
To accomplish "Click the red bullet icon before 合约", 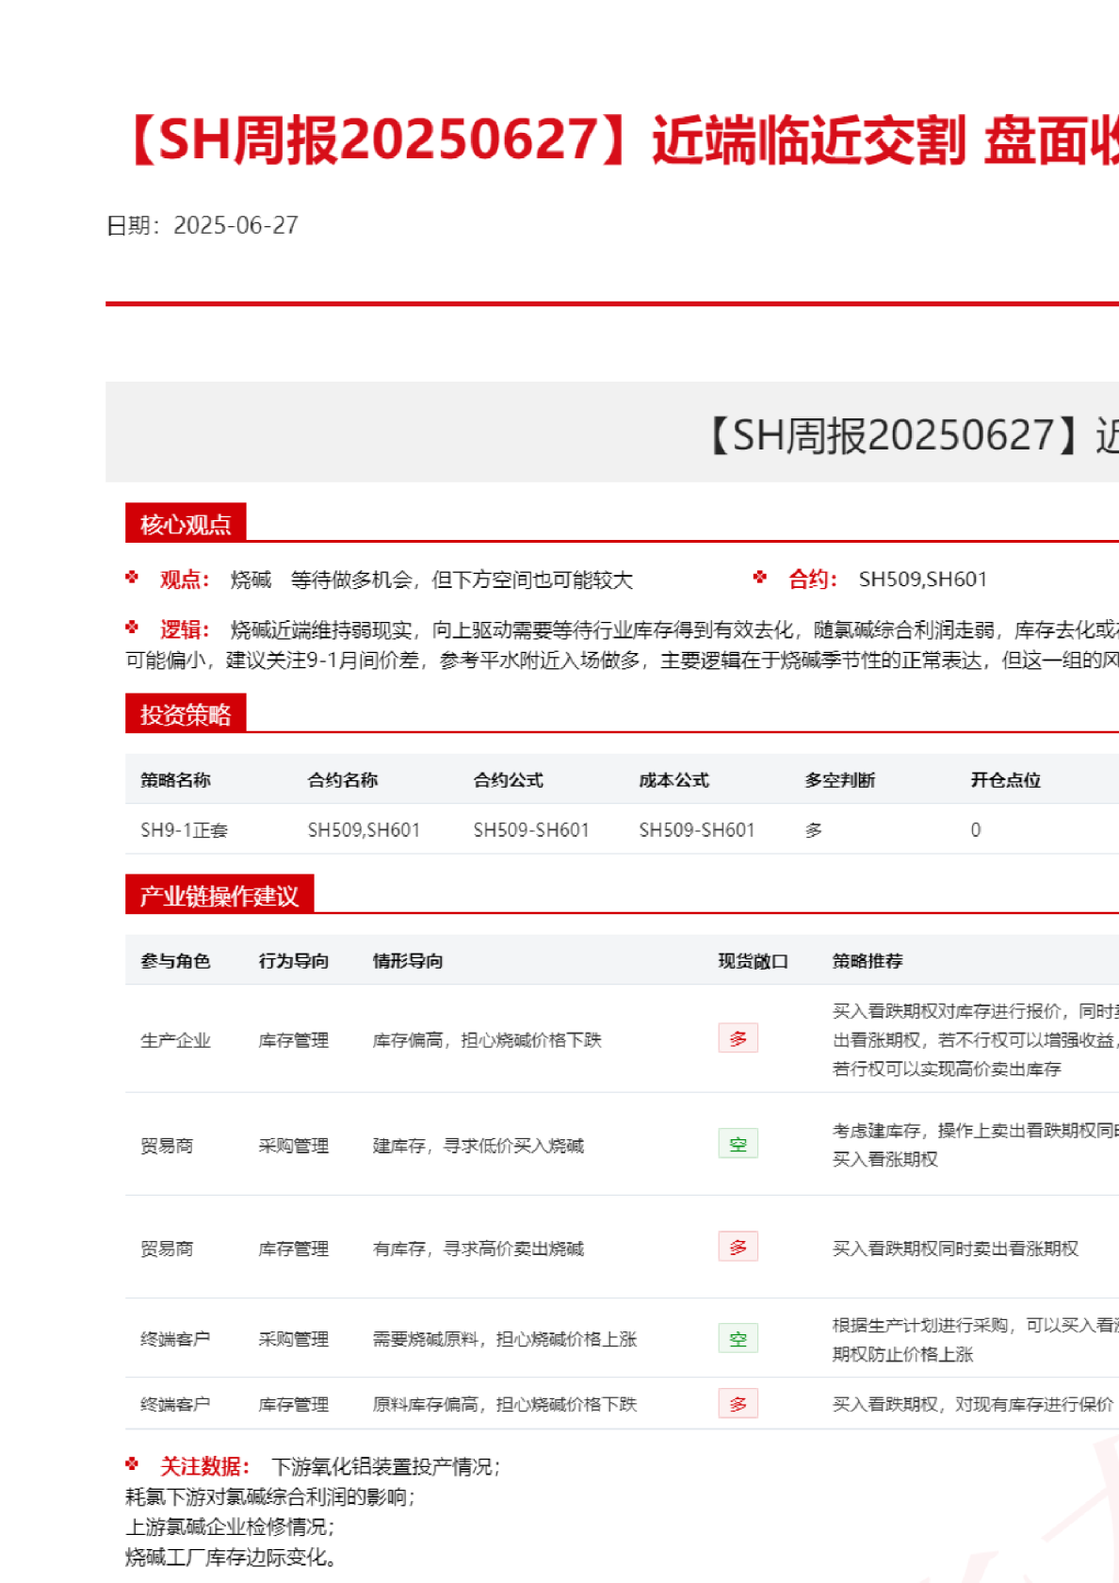I will click(760, 578).
